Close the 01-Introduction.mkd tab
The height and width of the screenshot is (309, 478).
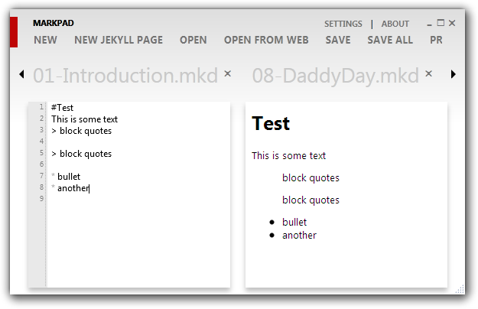[227, 74]
